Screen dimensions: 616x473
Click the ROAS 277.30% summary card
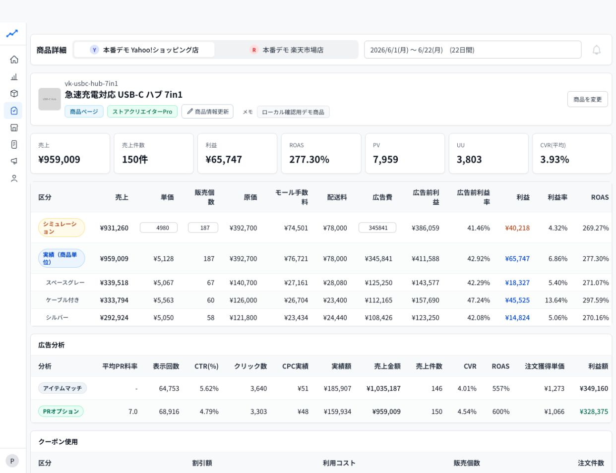(x=321, y=153)
